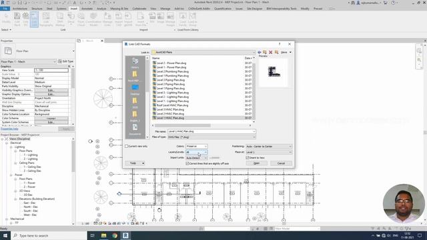Click the Load as Group ribbon icon

(192, 19)
